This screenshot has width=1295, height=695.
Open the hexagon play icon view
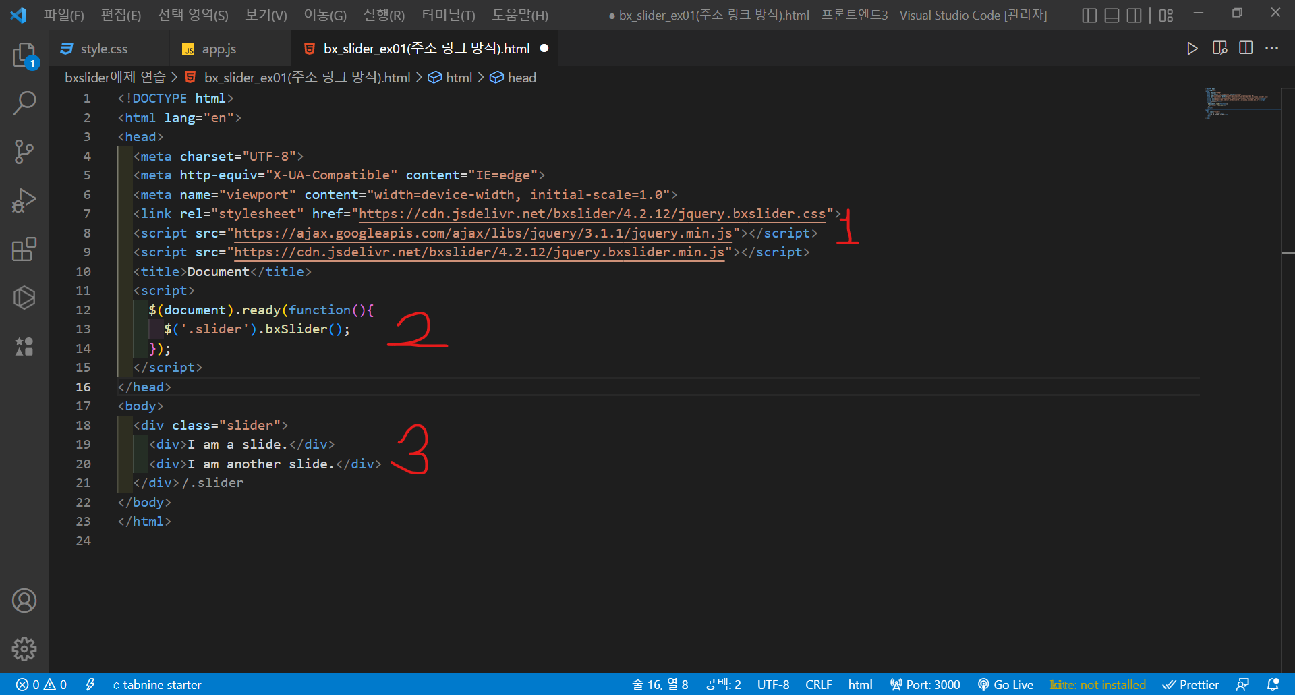(x=24, y=298)
